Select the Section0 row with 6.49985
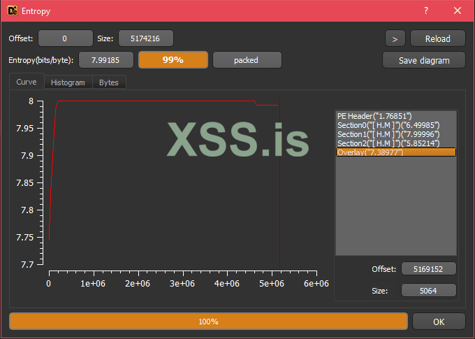 [396, 125]
